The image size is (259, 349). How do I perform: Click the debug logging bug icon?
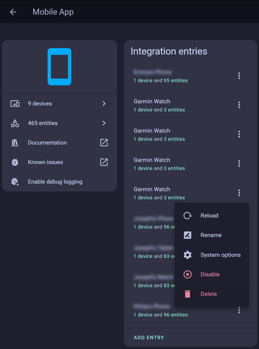click(15, 182)
